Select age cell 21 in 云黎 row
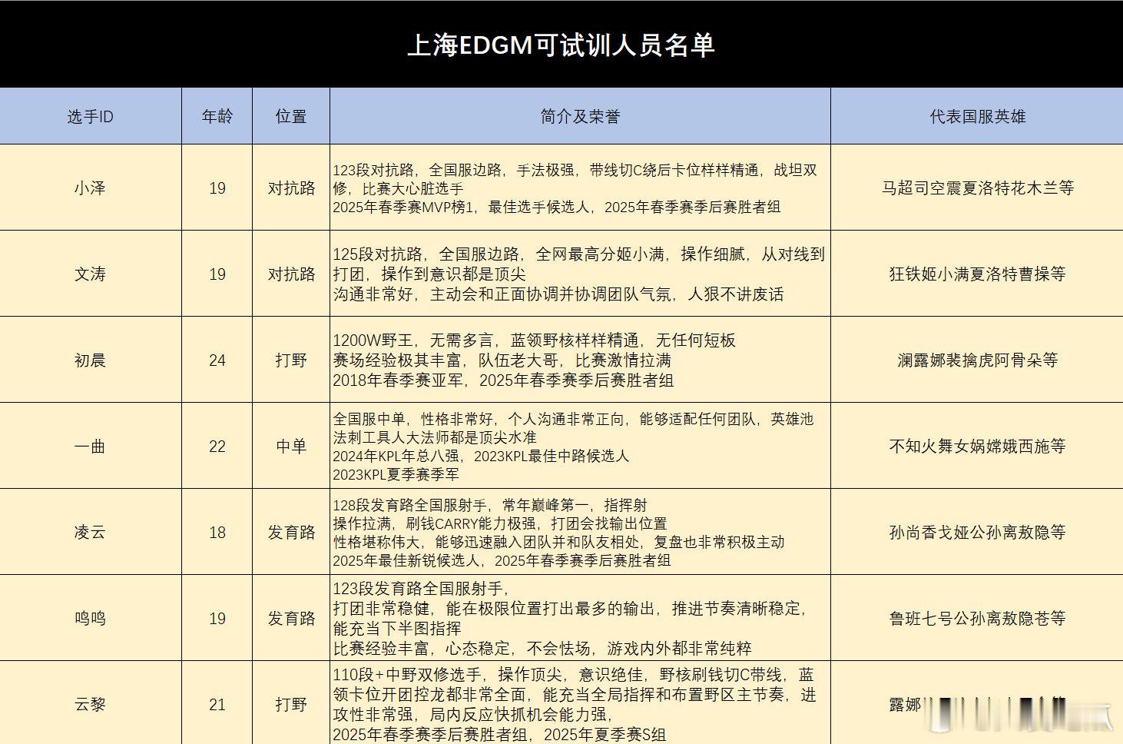The height and width of the screenshot is (744, 1123). [x=217, y=704]
